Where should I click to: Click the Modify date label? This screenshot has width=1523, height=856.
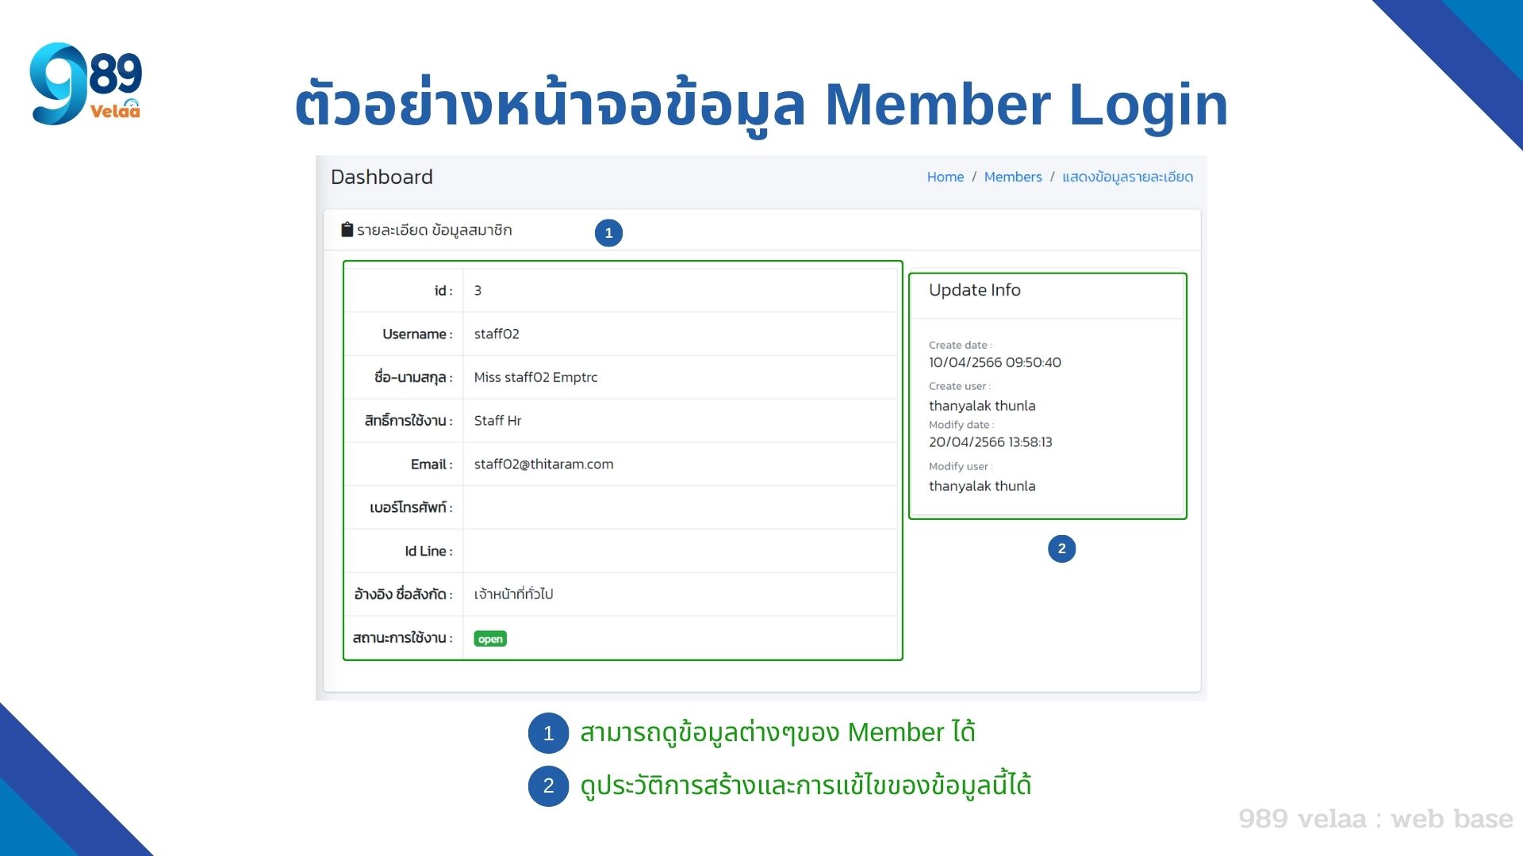point(961,425)
